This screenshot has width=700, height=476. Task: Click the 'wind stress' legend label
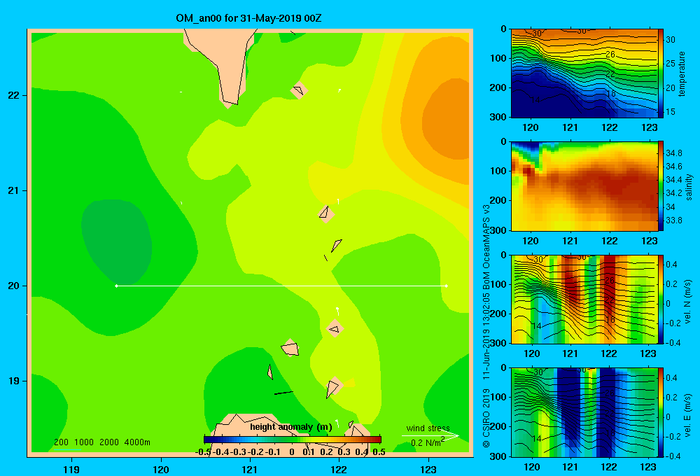[x=428, y=428]
